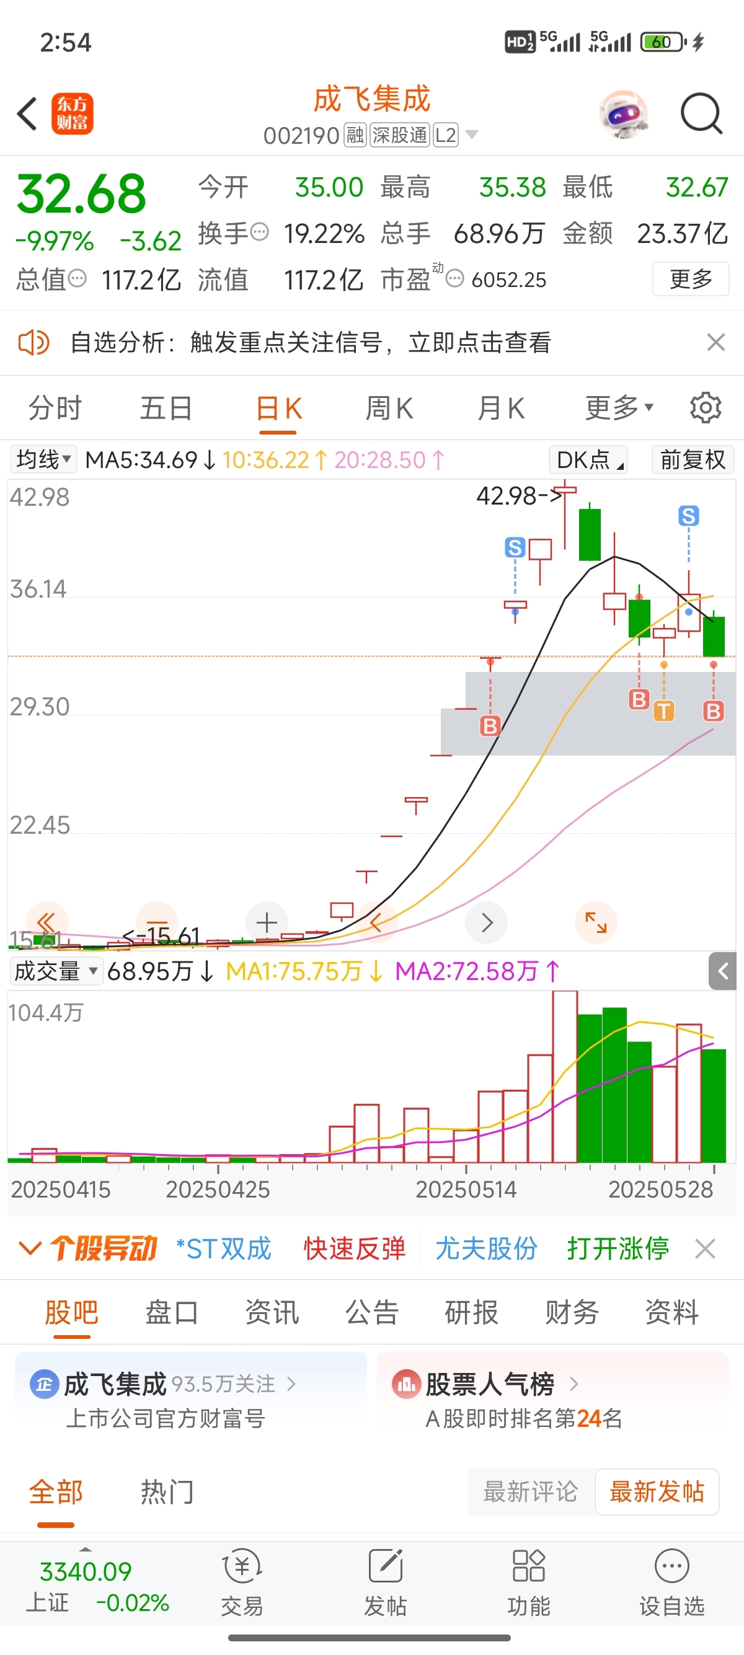Image resolution: width=744 pixels, height=1655 pixels.
Task: Tap the 融 margin tag
Action: coord(355,135)
